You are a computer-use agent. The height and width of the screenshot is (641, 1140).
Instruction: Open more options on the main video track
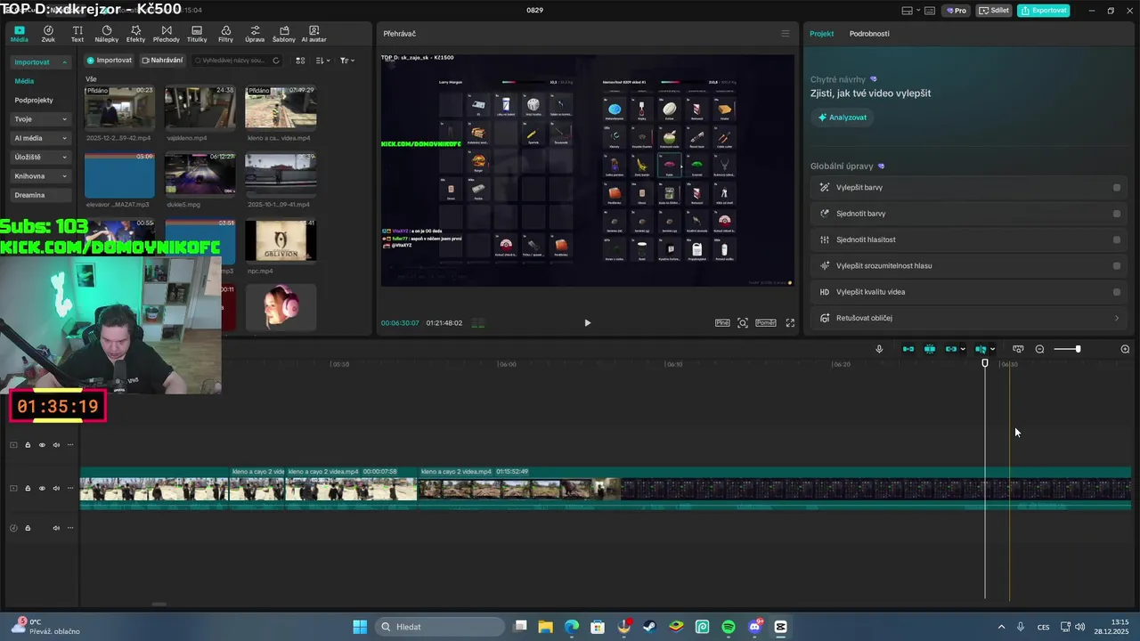tap(70, 488)
